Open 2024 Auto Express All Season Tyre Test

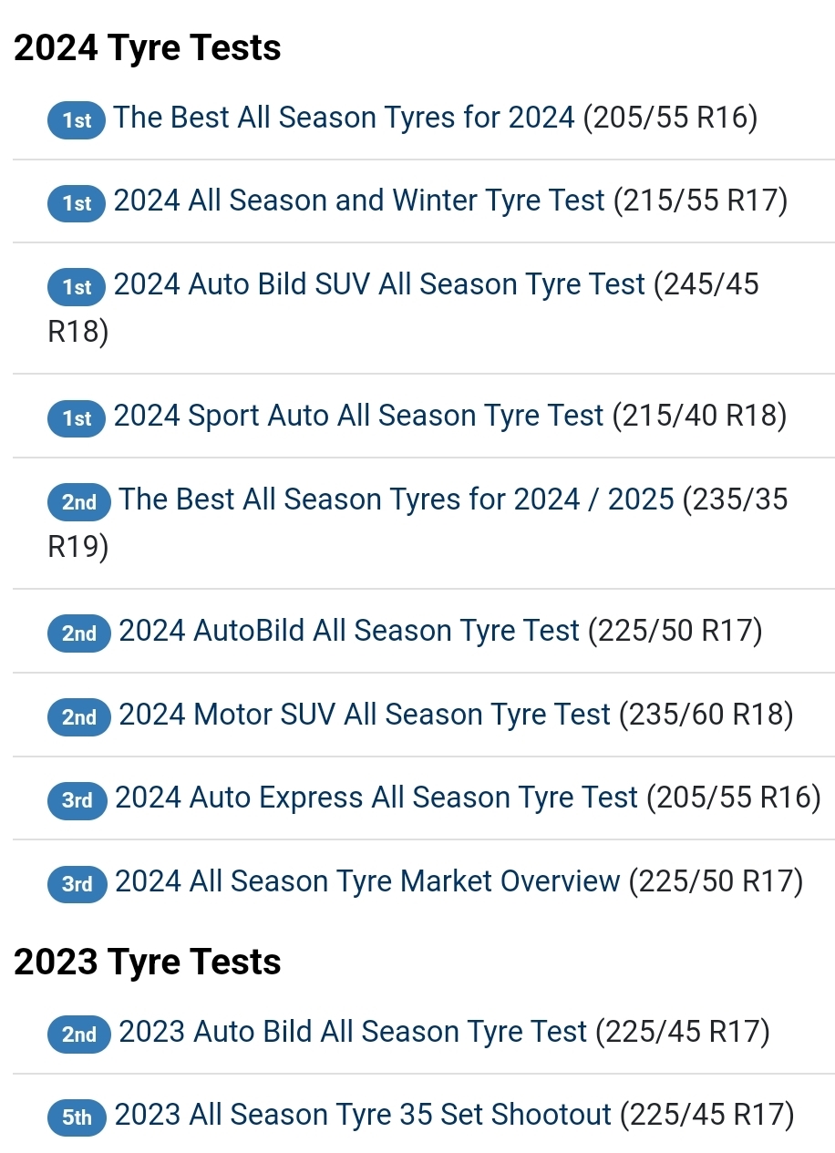(x=376, y=798)
